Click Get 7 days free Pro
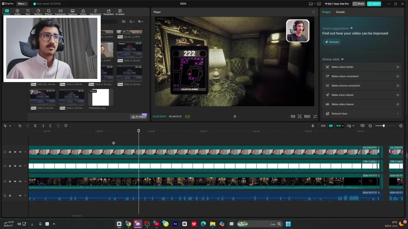This screenshot has height=229, width=408. click(x=337, y=4)
